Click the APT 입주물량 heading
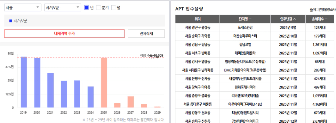The image size is (336, 123). click(189, 9)
